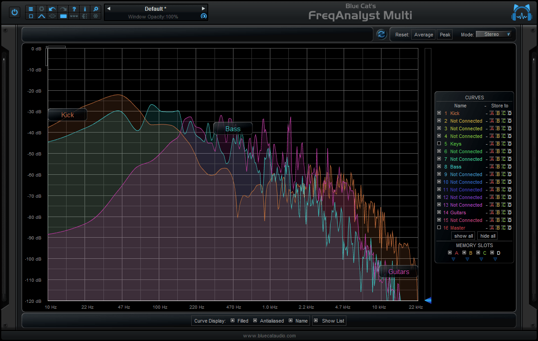Image resolution: width=538 pixels, height=341 pixels.
Task: Open the Mode Stereo dropdown
Action: pyautogui.click(x=494, y=34)
